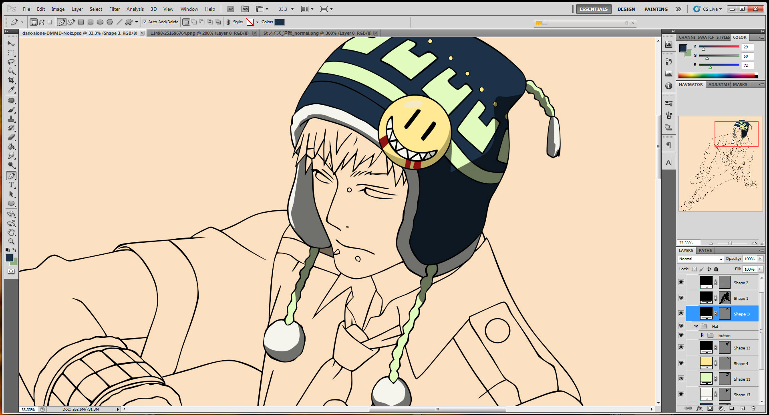Open the Filter menu
The width and height of the screenshot is (769, 415).
[x=115, y=9]
